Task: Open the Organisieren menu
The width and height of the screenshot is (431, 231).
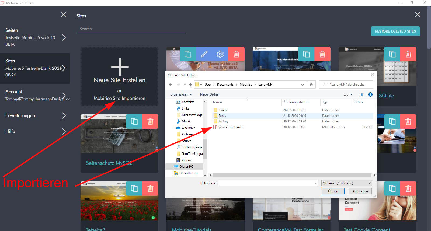Action: [181, 94]
